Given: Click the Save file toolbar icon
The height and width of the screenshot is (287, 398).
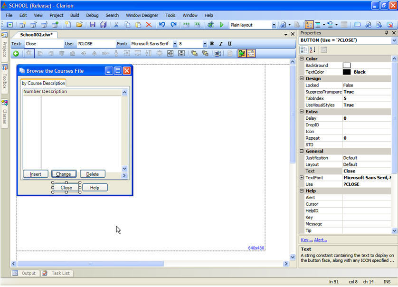Looking at the screenshot, I should (x=92, y=25).
